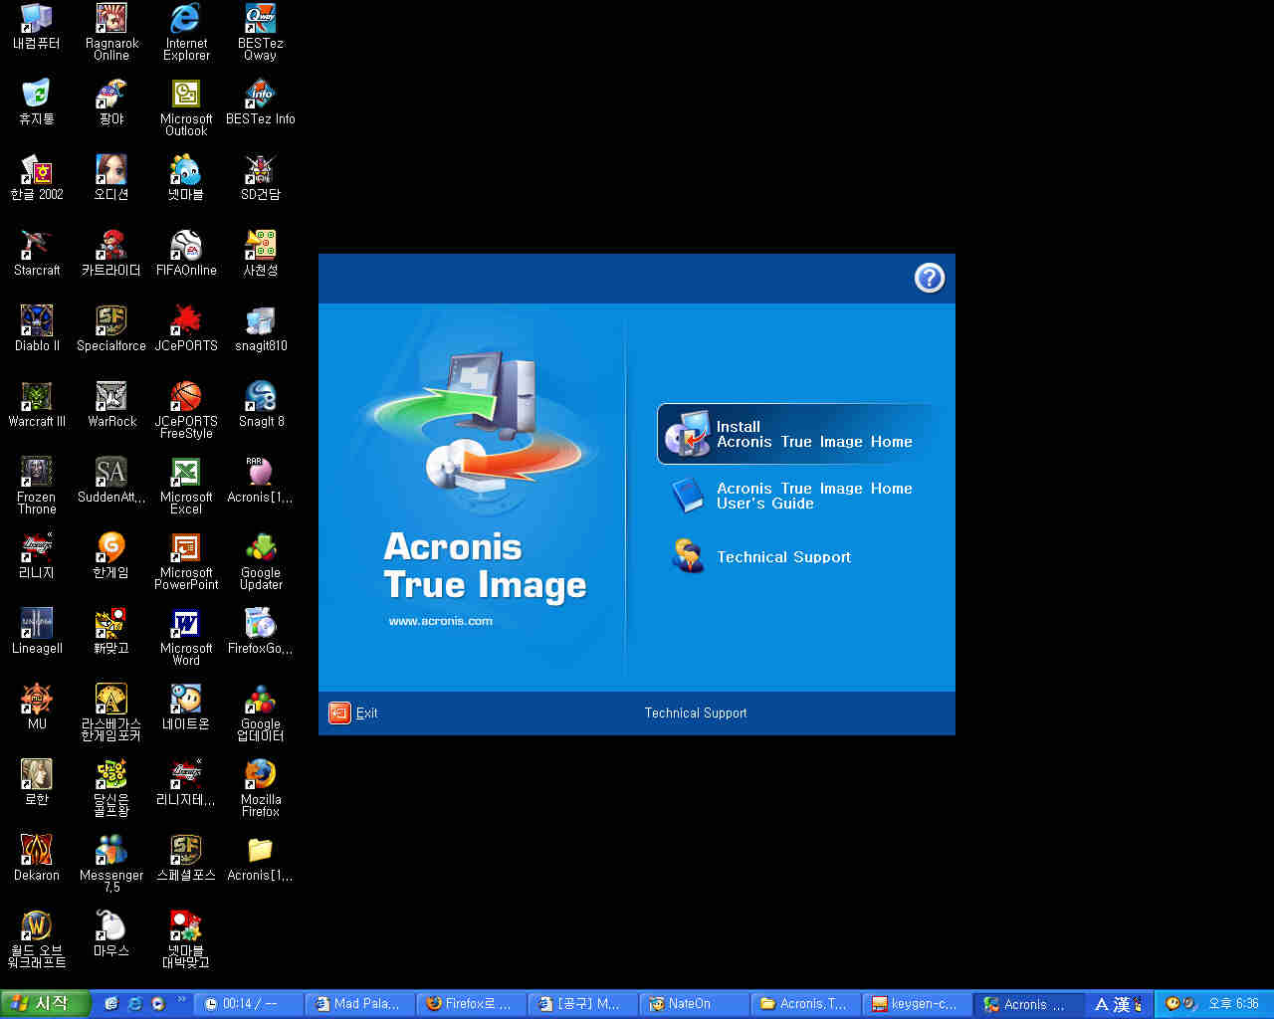The width and height of the screenshot is (1274, 1019).
Task: Click www.acronis.com under the logo
Action: [440, 621]
